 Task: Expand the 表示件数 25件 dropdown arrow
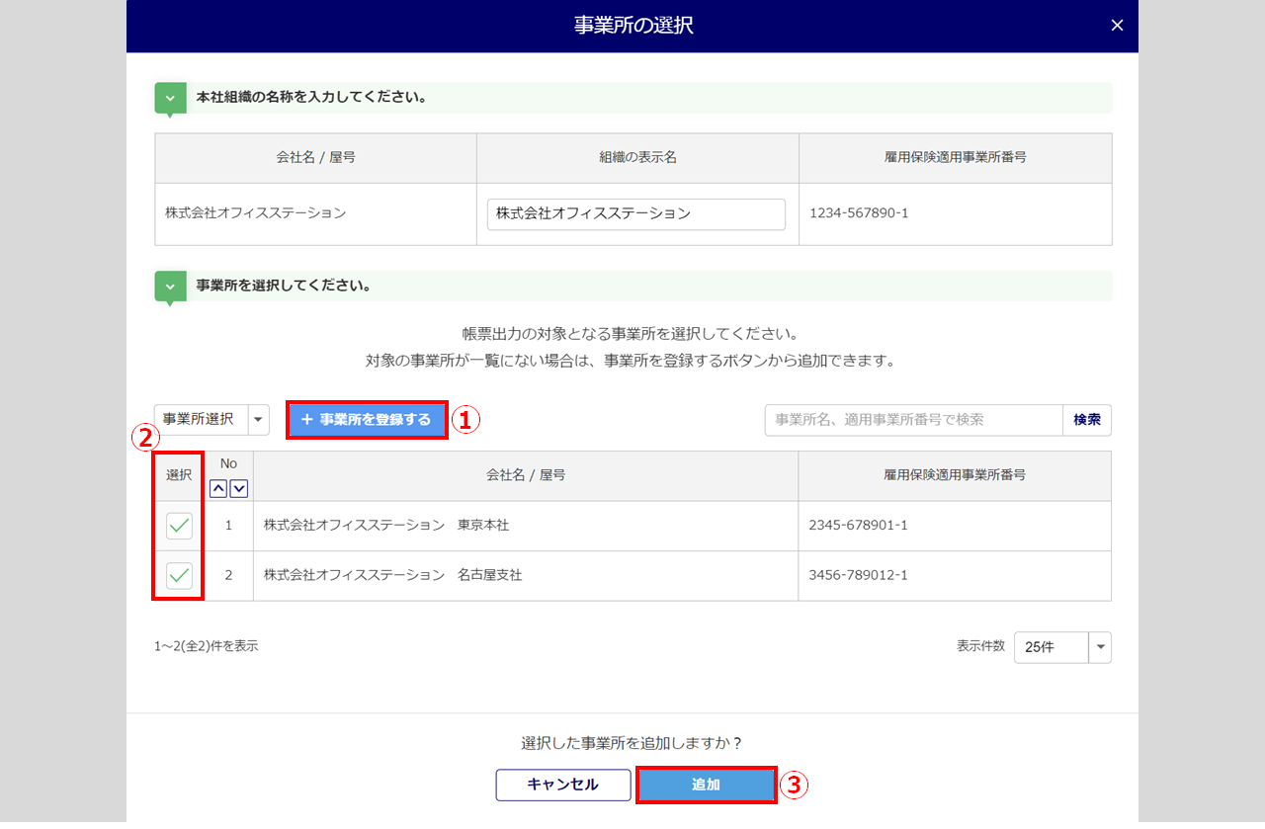click(1100, 647)
